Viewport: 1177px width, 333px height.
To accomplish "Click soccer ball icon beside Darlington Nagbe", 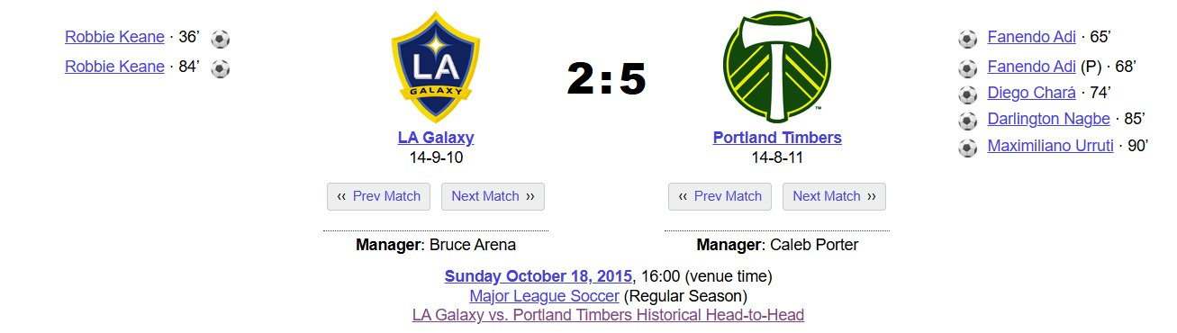I will [968, 121].
